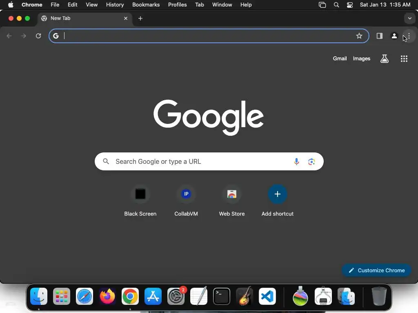This screenshot has height=313, width=418.
Task: Search by image with Google Lens
Action: [x=311, y=161]
